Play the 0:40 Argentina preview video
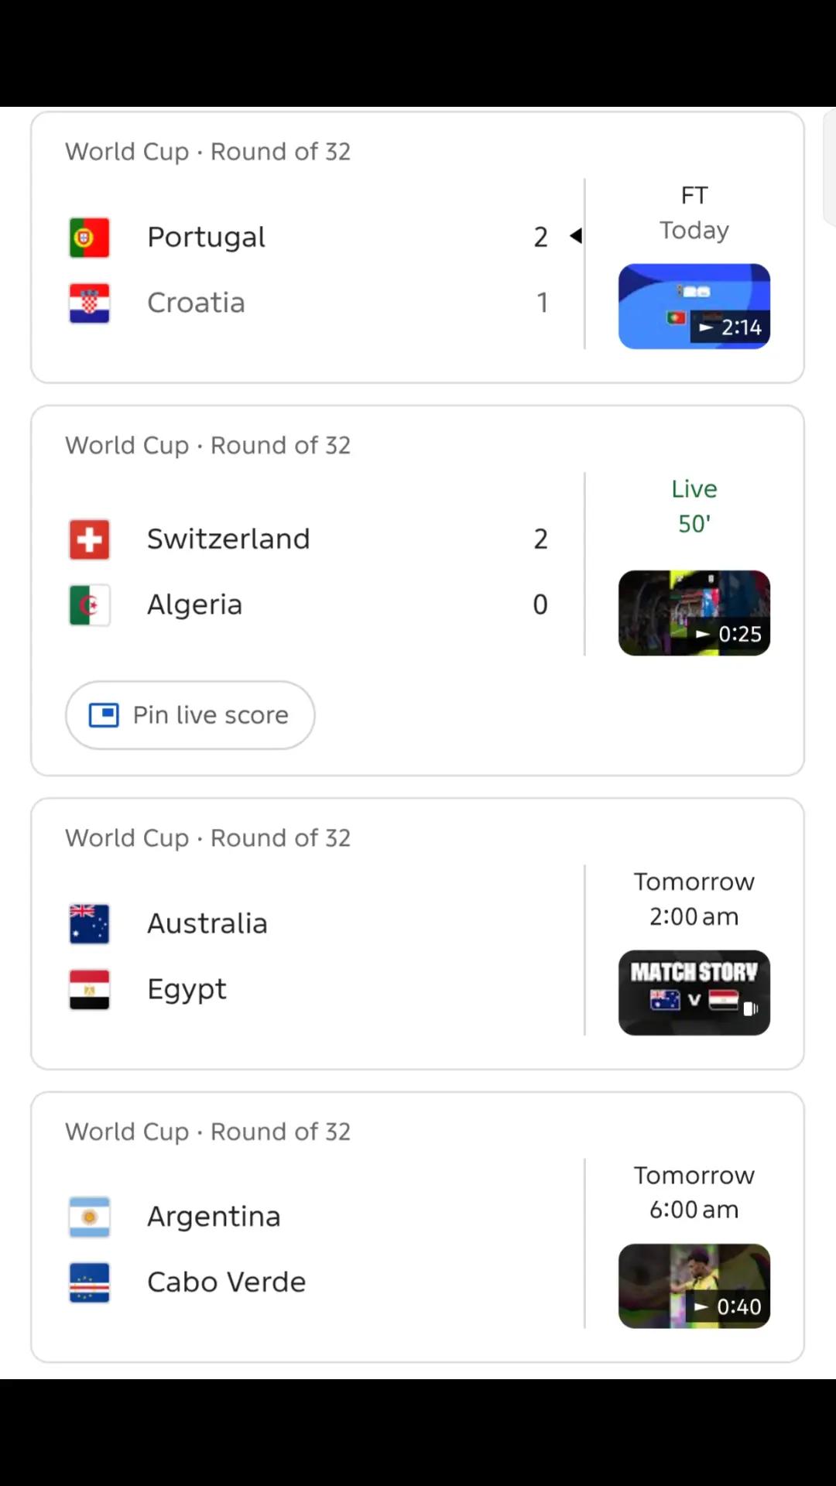The width and height of the screenshot is (836, 1486). (694, 1286)
